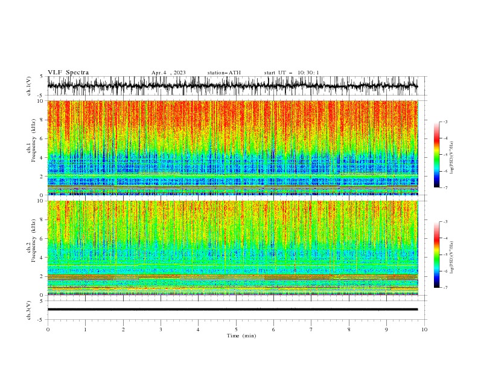Click the "ch.1(V)" axis label
Image resolution: width=478 pixels, height=370 pixels.
tap(29, 86)
